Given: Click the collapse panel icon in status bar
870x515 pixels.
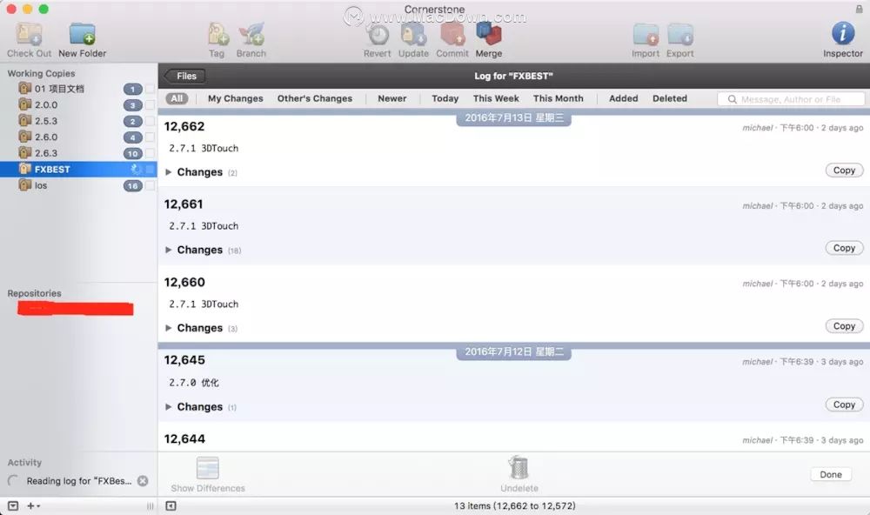Looking at the screenshot, I should pos(171,506).
